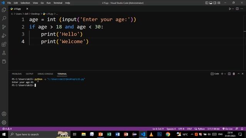Open Run and Debug view
246x138 pixels.
tap(4, 36)
